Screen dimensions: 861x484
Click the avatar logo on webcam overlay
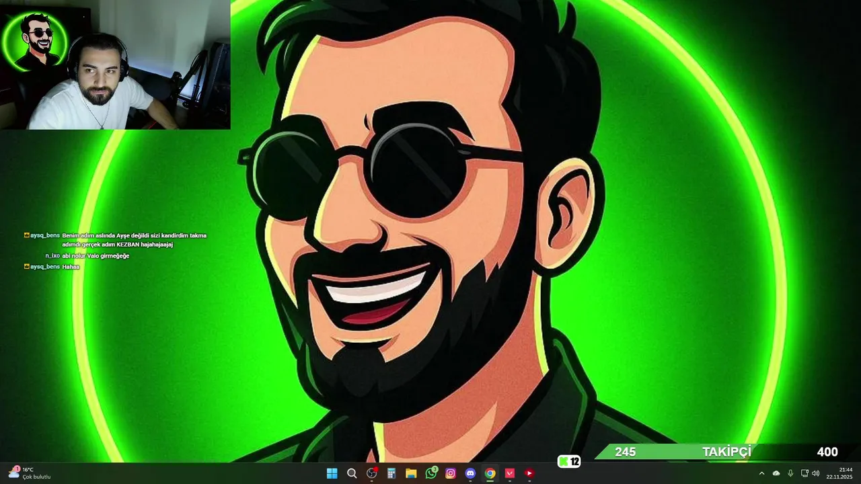(35, 40)
